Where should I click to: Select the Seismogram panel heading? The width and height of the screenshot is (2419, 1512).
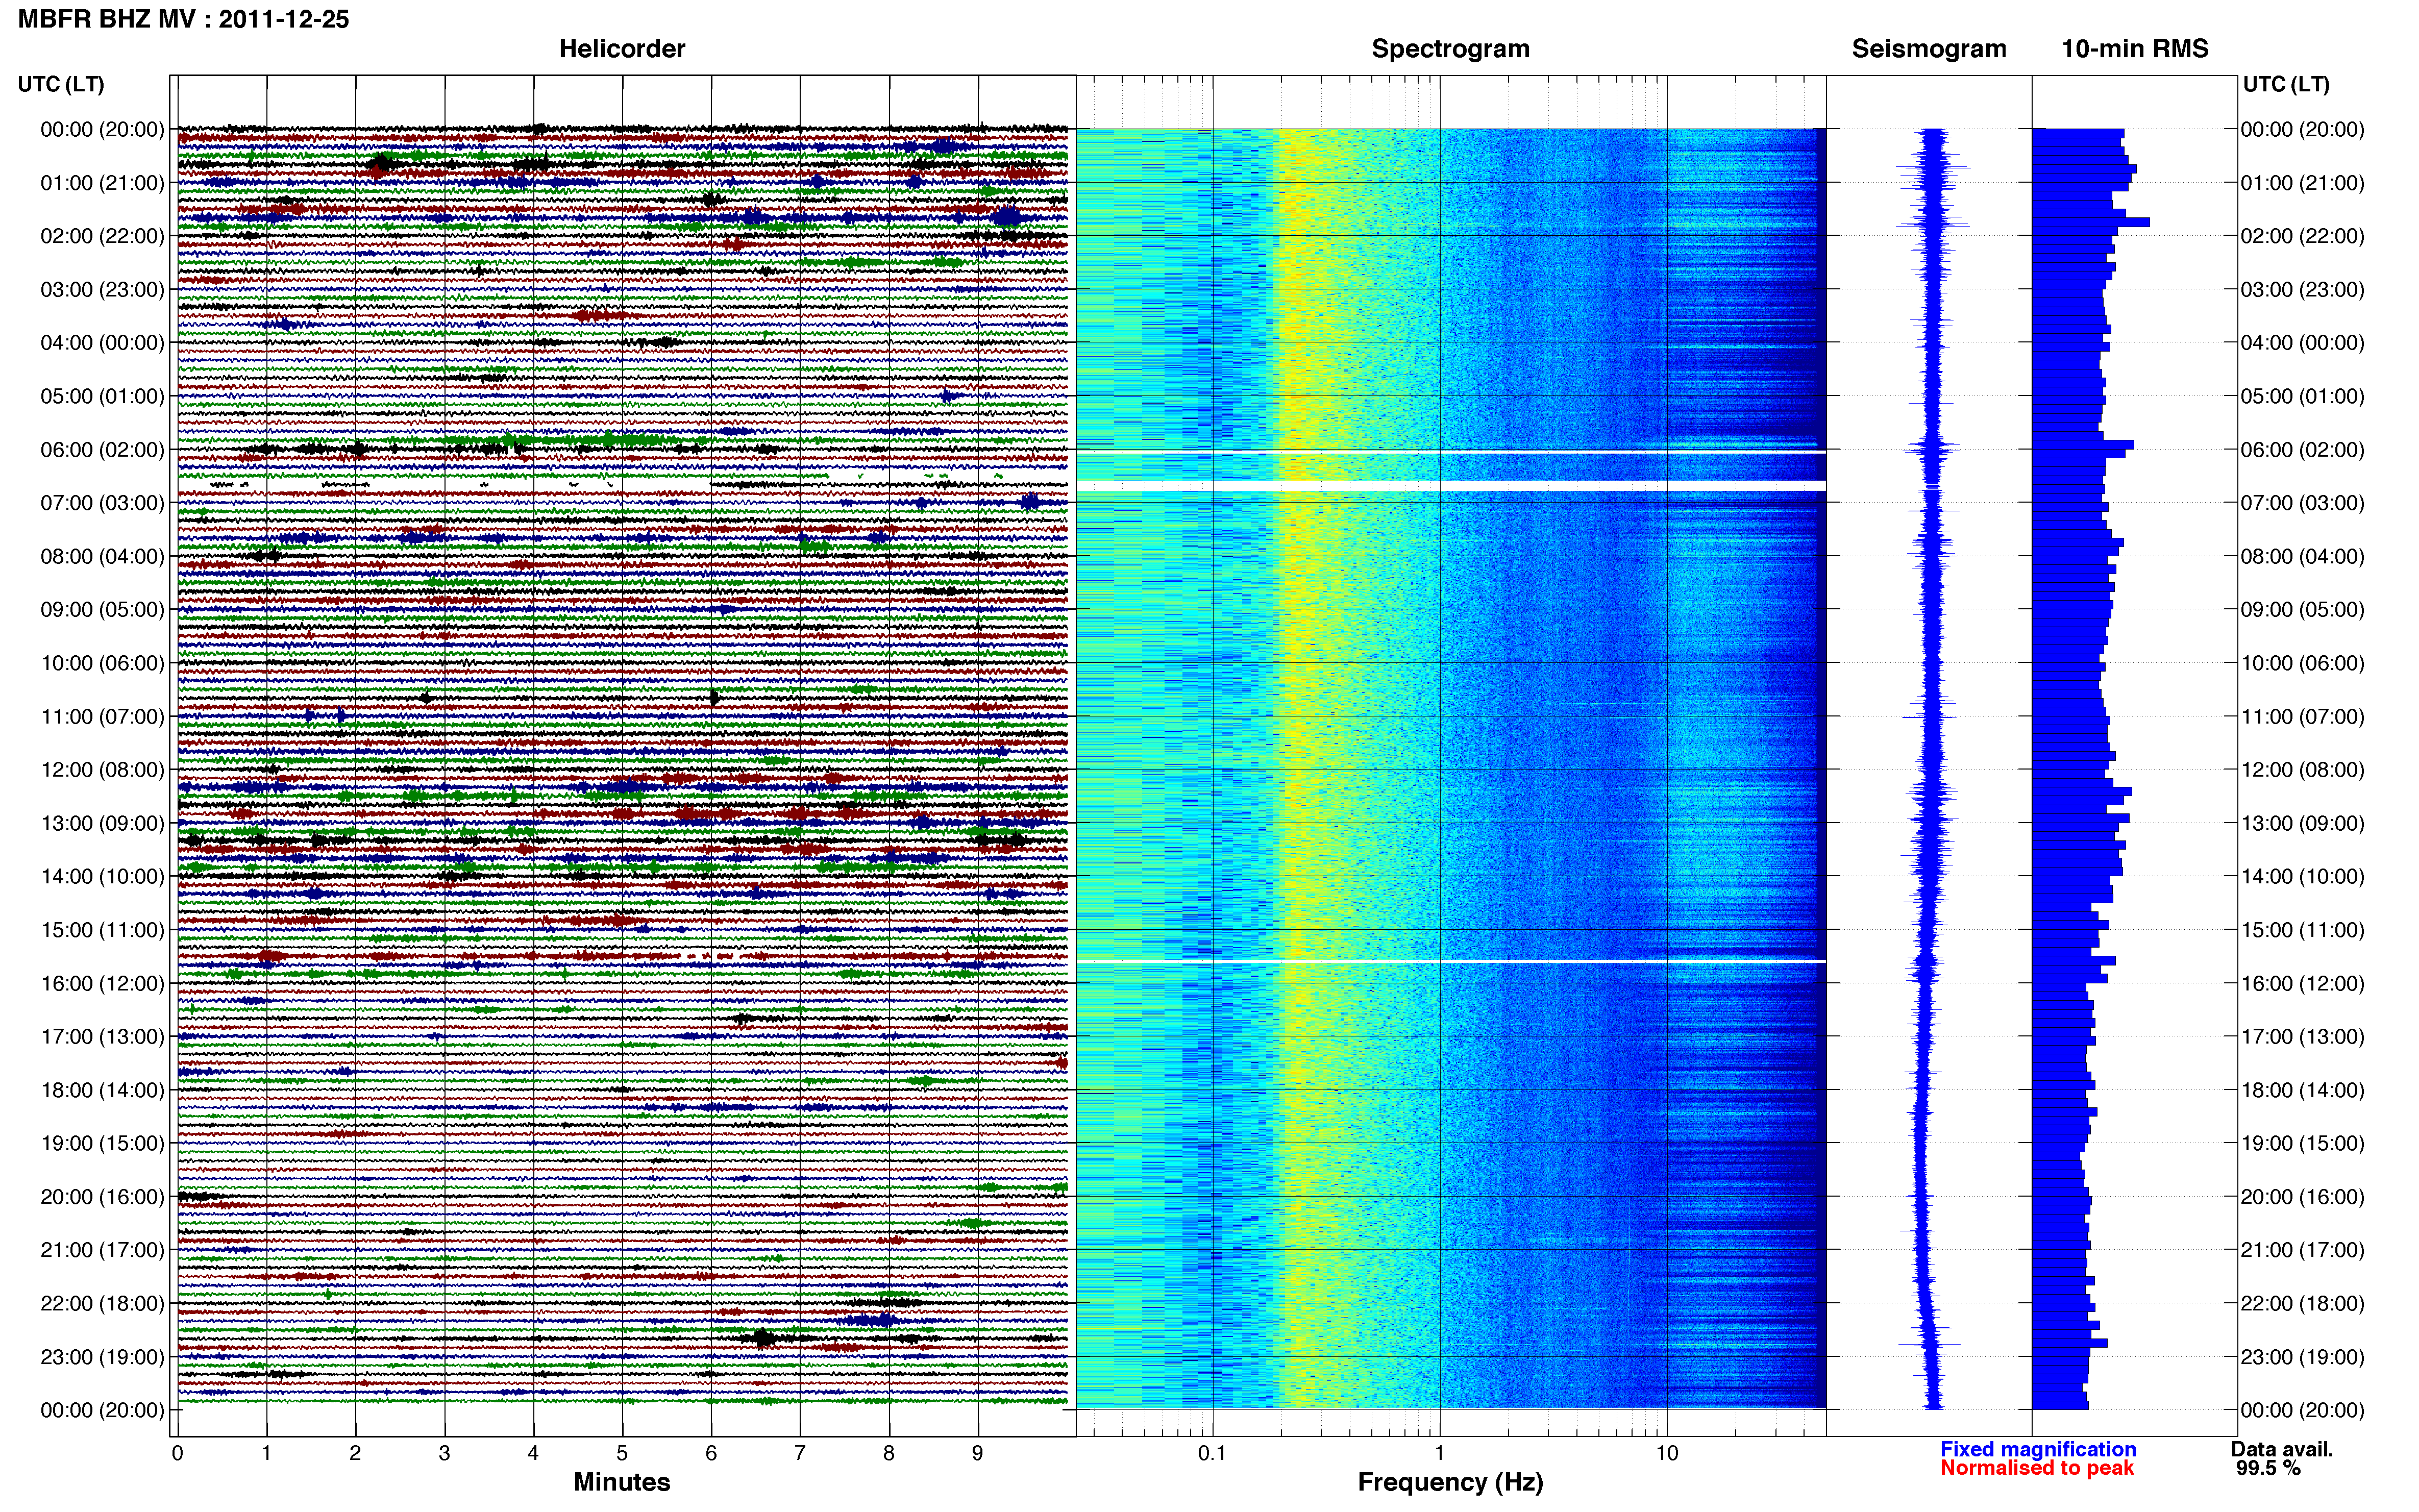pyautogui.click(x=1929, y=49)
